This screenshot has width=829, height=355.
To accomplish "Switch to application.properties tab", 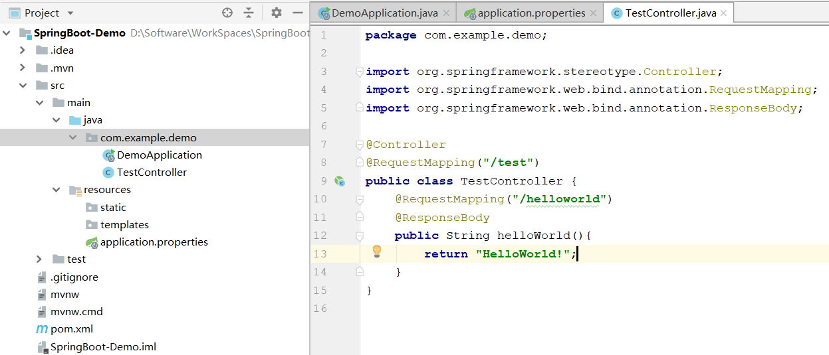I will pyautogui.click(x=530, y=13).
